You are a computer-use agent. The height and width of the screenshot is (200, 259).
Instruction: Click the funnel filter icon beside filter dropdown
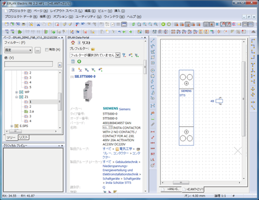(x=124, y=55)
